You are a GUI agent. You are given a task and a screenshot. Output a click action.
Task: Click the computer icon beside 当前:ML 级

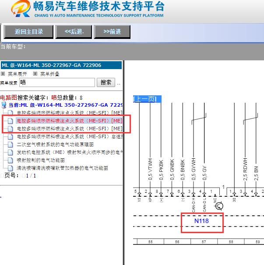[4, 105]
